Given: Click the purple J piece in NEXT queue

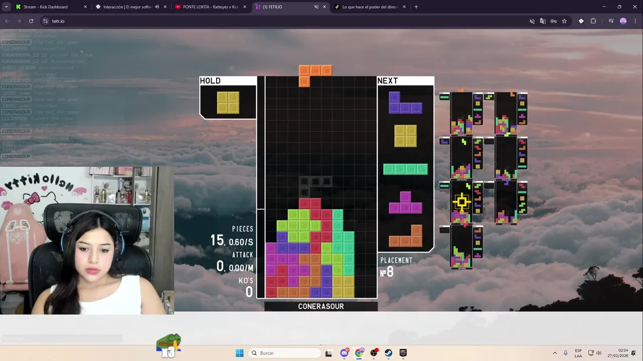Looking at the screenshot, I should (405, 102).
